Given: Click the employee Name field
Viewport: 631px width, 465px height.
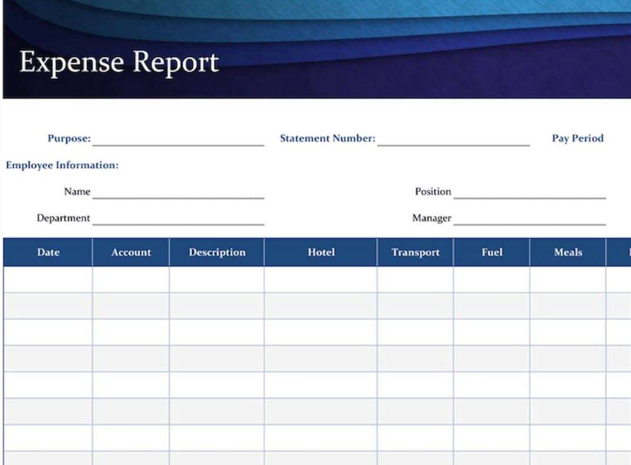Looking at the screenshot, I should click(x=178, y=192).
